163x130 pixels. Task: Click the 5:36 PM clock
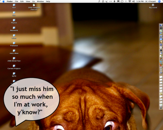(x=140, y=1)
